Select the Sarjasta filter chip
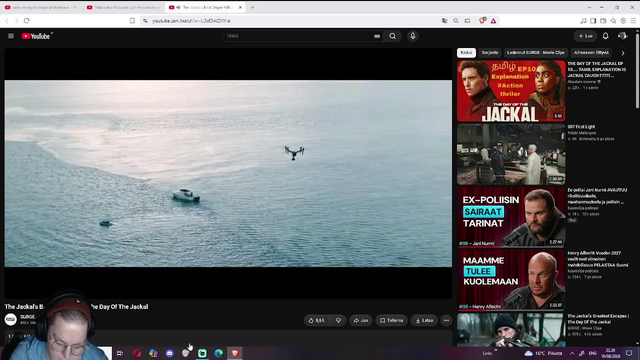The width and height of the screenshot is (640, 360). point(490,52)
